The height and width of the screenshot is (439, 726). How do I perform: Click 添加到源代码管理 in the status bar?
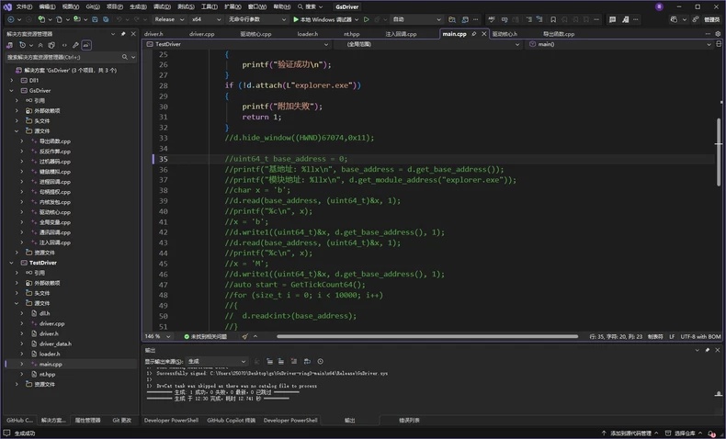[x=630, y=433]
